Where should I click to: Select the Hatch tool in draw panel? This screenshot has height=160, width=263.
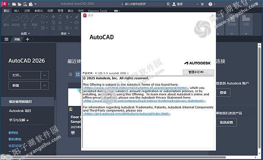click(43, 28)
